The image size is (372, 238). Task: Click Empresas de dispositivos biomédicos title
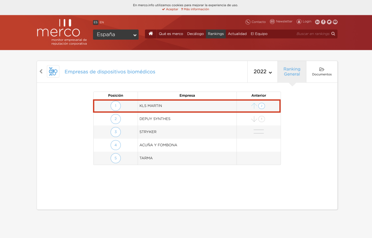point(110,72)
